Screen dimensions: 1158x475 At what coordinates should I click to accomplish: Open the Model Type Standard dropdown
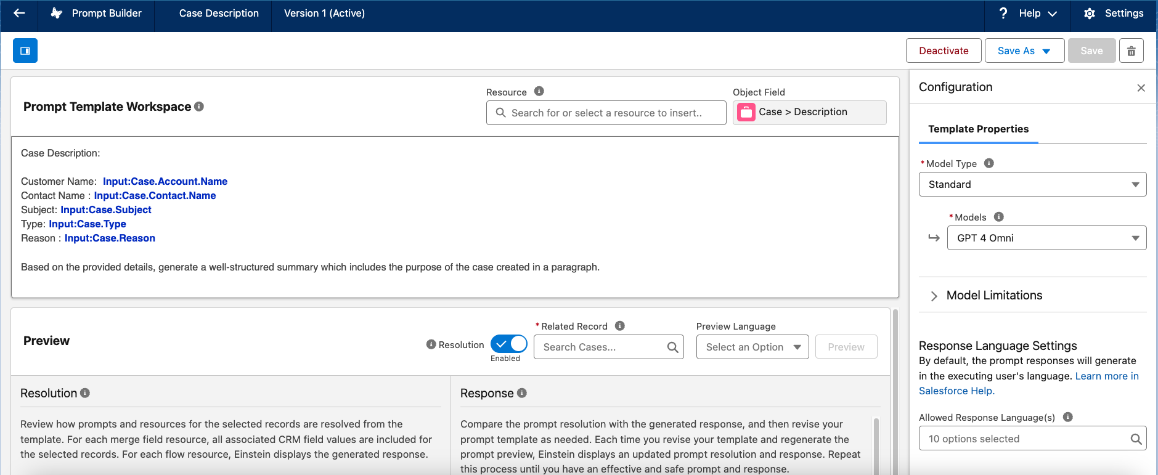coord(1032,184)
